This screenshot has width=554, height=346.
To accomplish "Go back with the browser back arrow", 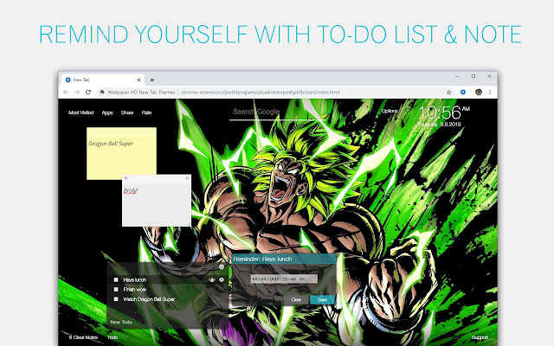I will [66, 93].
